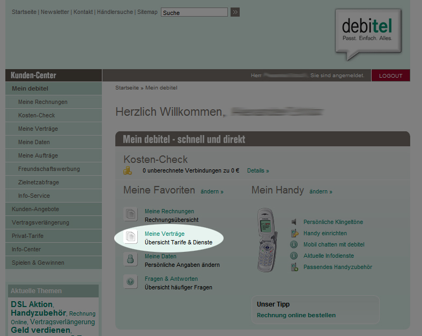
Task: Log out using the LOGOUT button
Action: click(x=390, y=76)
